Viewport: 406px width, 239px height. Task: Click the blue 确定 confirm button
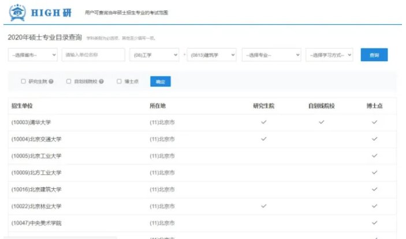(x=161, y=81)
